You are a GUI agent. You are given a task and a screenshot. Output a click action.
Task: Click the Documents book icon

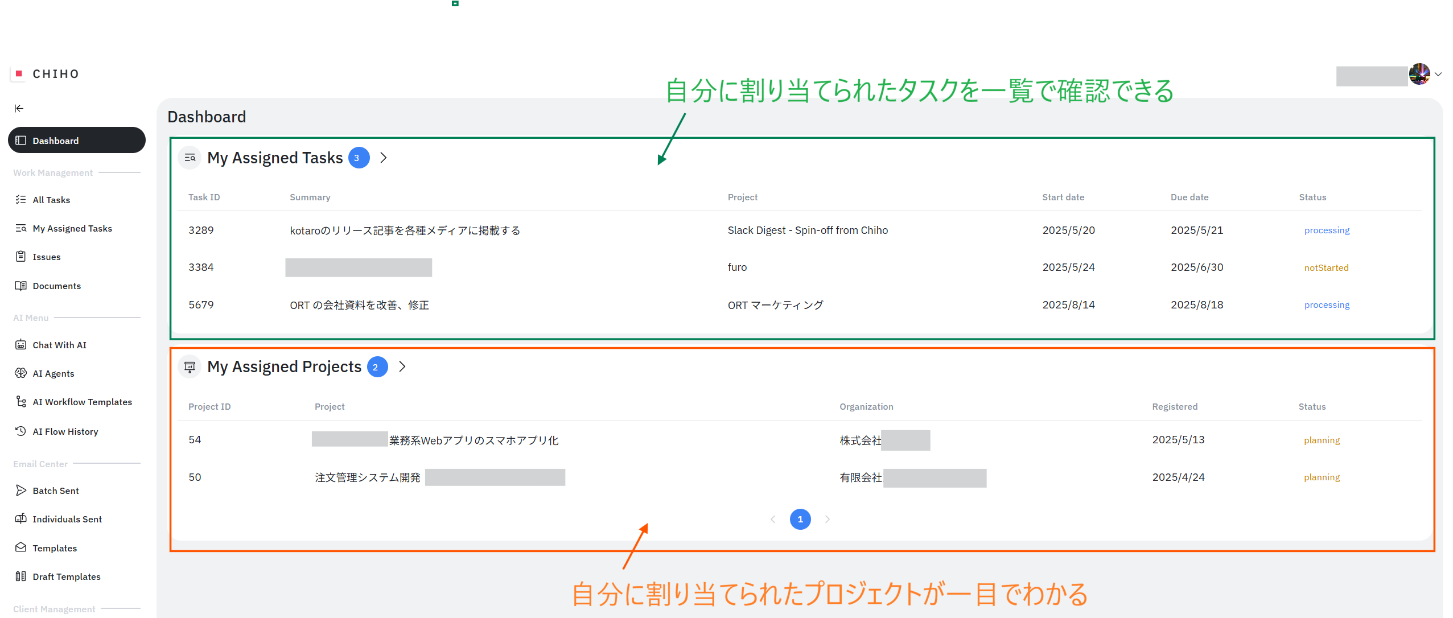[x=20, y=286]
